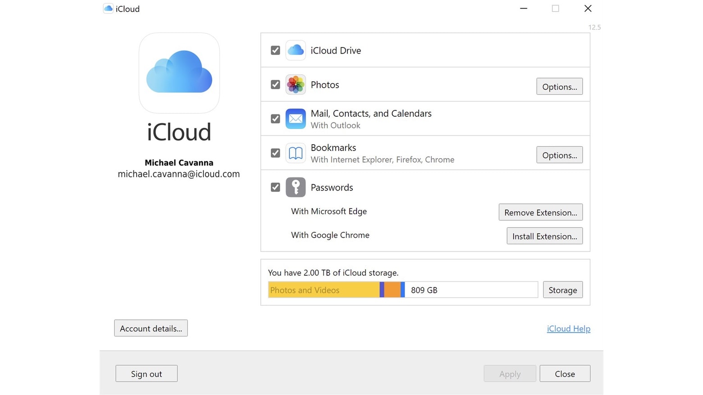
Task: Click the iCloud title label
Action: 128,9
